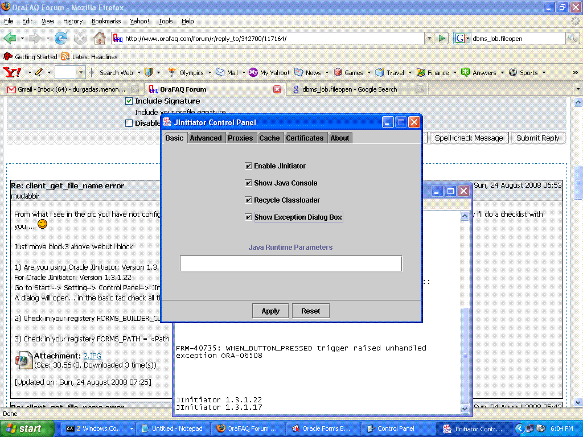The height and width of the screenshot is (437, 583).
Task: Click the Java Runtime Parameters field
Action: (290, 263)
